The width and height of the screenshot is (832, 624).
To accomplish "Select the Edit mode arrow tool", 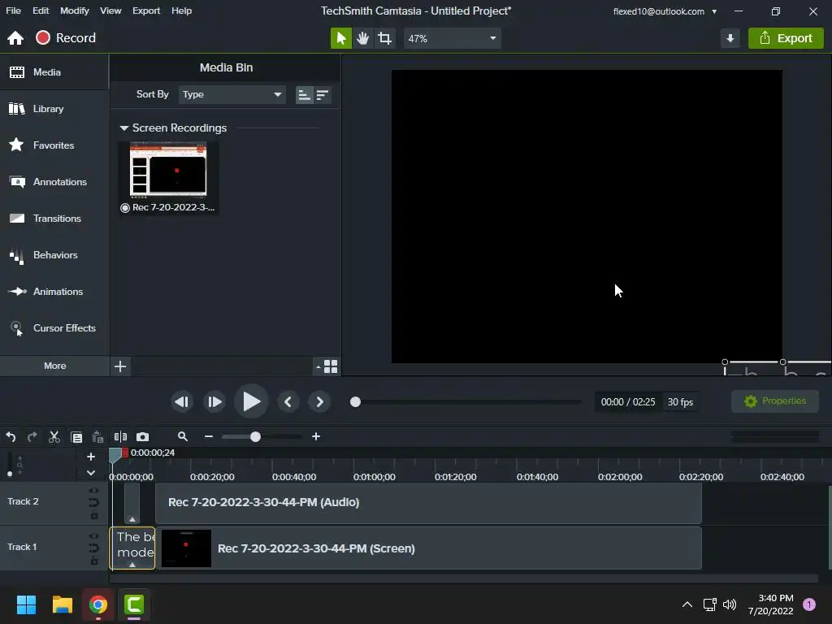I will pyautogui.click(x=341, y=38).
